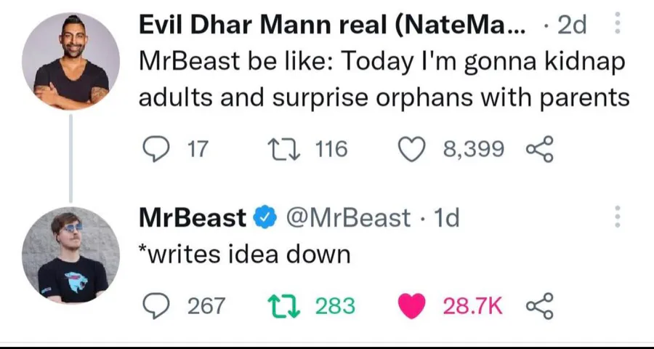Click MrBeast's blue verified badge
The height and width of the screenshot is (349, 654).
click(x=263, y=217)
